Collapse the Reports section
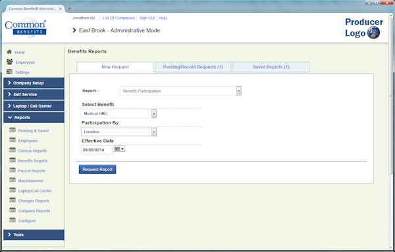395x252 pixels. [34, 118]
